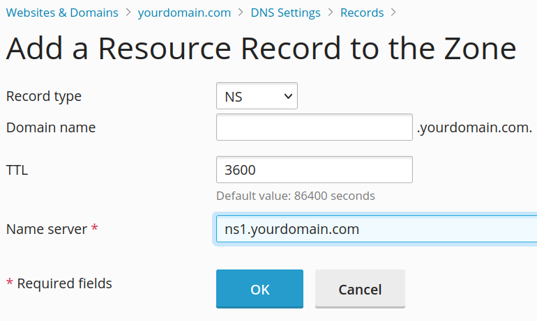Click the TTL field containing 3600
537x321 pixels.
315,170
